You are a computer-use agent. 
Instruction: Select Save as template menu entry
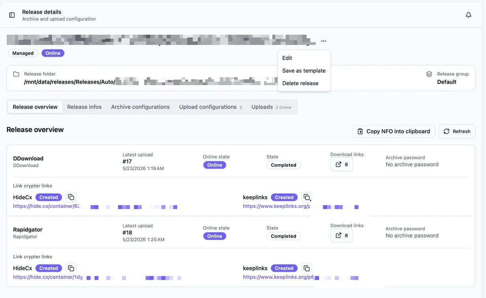(304, 71)
